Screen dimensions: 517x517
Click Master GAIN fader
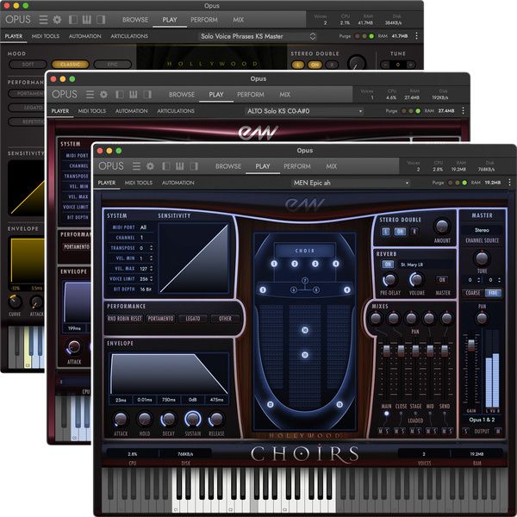471,345
